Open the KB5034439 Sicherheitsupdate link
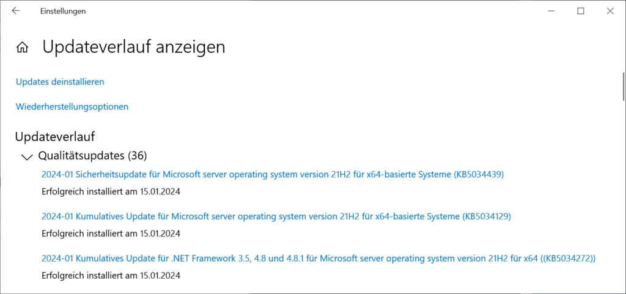 tap(273, 174)
